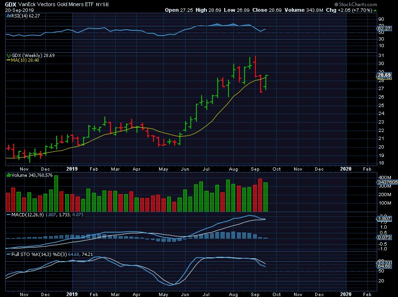Click the -1.0 label on the MACD axis
Image resolution: width=398 pixels, height=297 pixels.
pos(383,249)
